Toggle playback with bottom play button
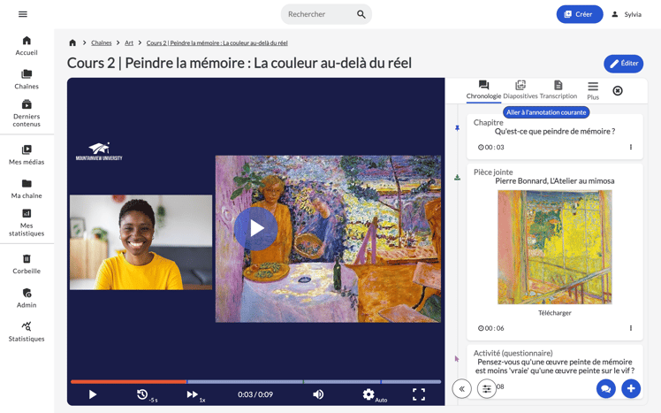 pos(93,394)
